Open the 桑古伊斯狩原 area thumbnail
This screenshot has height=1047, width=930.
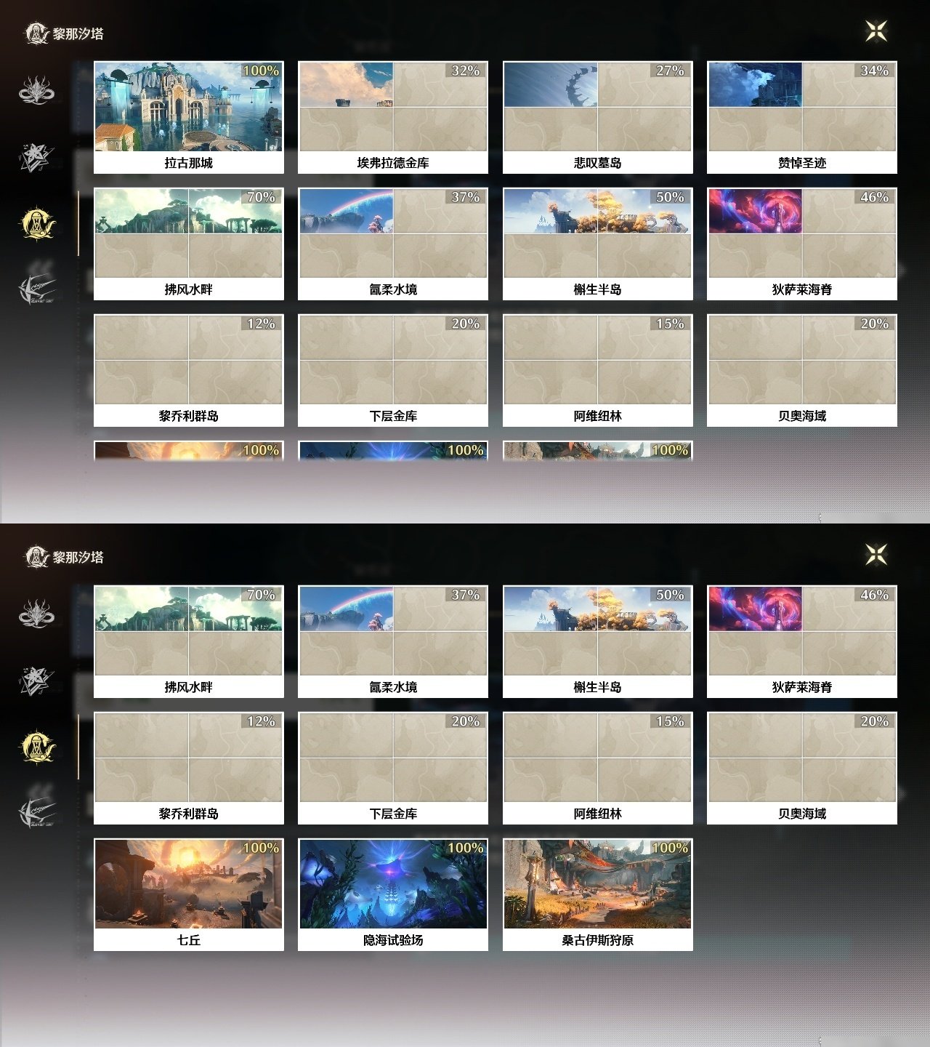pos(598,884)
